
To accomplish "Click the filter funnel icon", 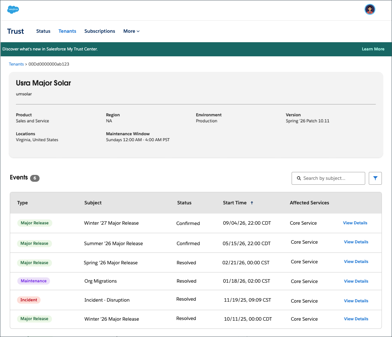I will (x=375, y=178).
